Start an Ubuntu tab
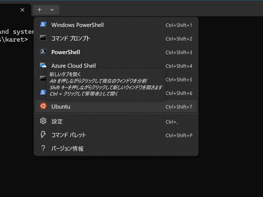Image resolution: width=263 pixels, height=197 pixels. (x=116, y=106)
